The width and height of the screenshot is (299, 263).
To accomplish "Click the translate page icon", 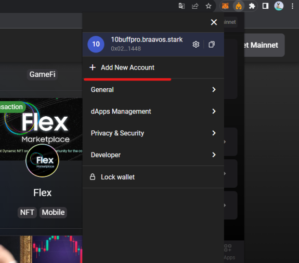I will [181, 6].
